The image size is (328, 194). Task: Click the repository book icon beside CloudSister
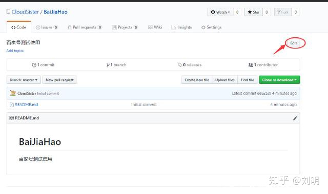click(8, 12)
